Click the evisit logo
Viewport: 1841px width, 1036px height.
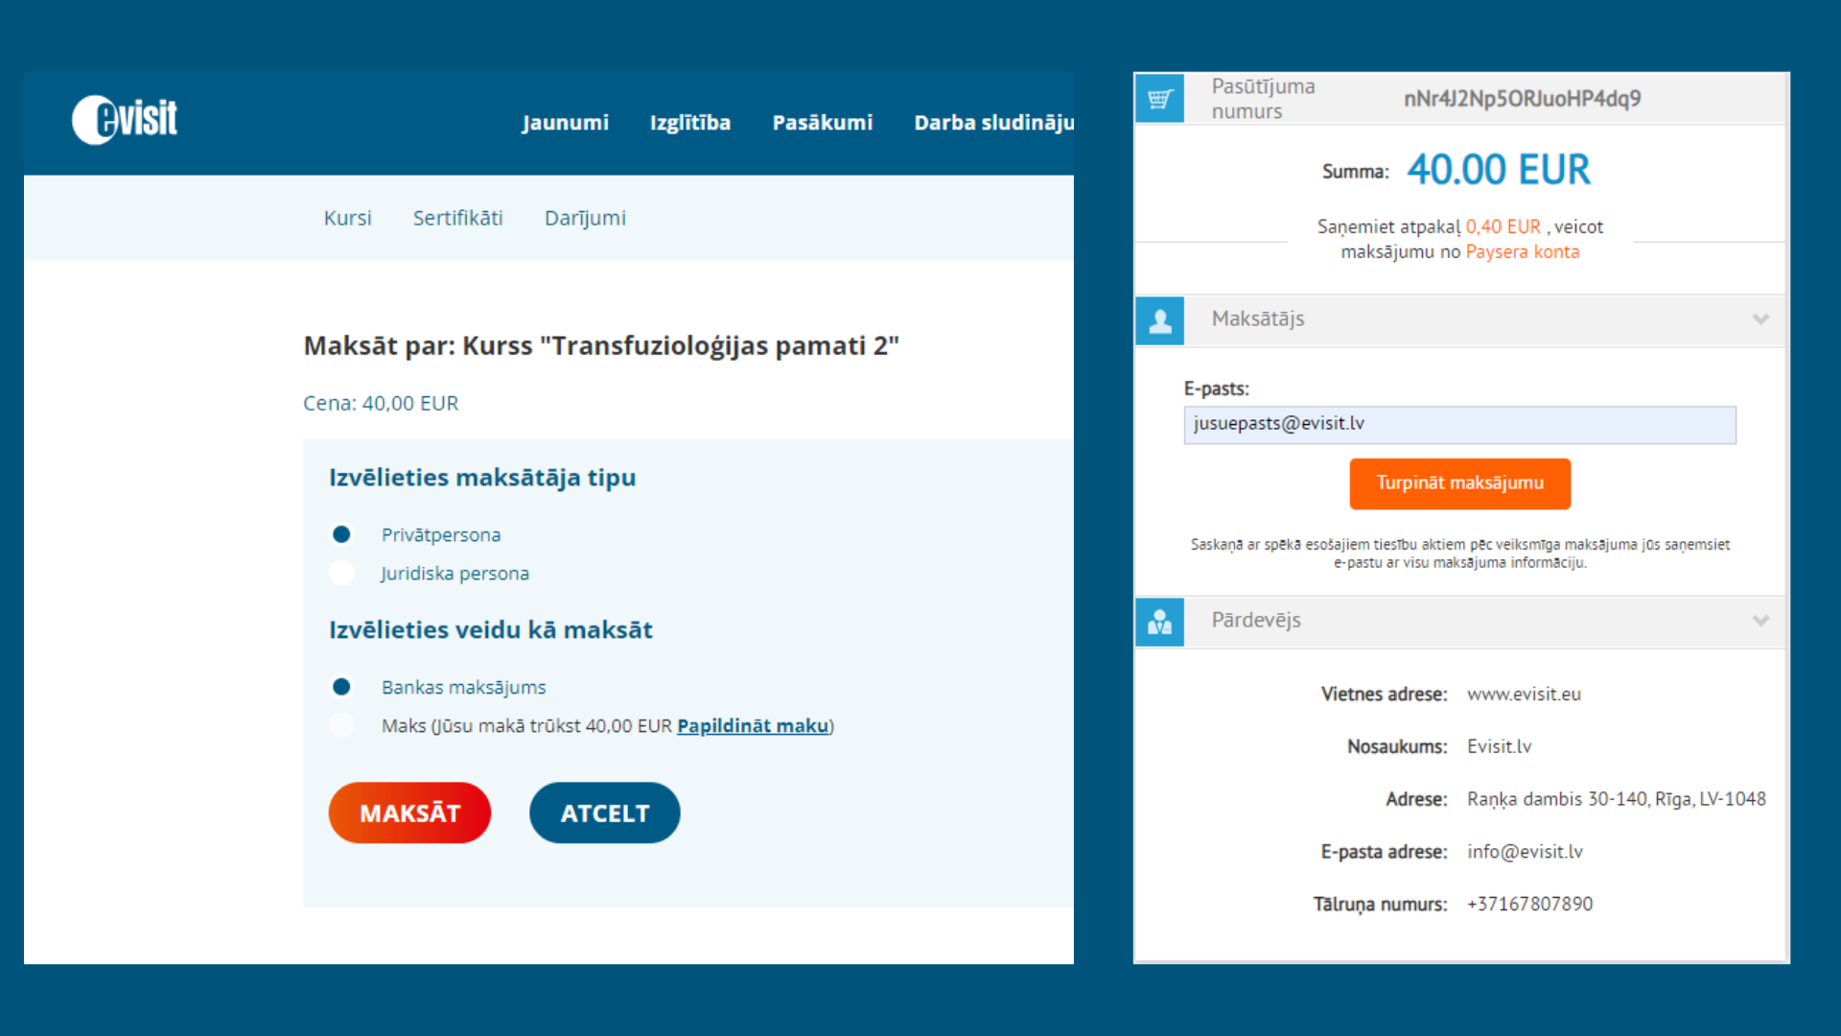pos(125,120)
